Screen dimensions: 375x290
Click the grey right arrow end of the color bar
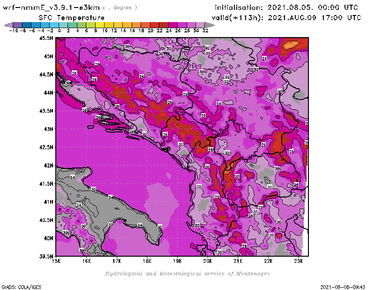(210, 25)
